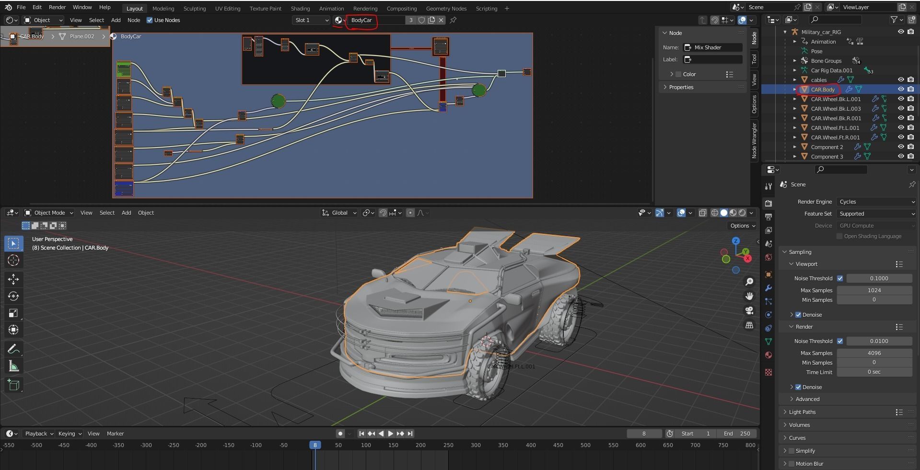Duplicate the BodyCar material
920x470 pixels.
point(431,20)
